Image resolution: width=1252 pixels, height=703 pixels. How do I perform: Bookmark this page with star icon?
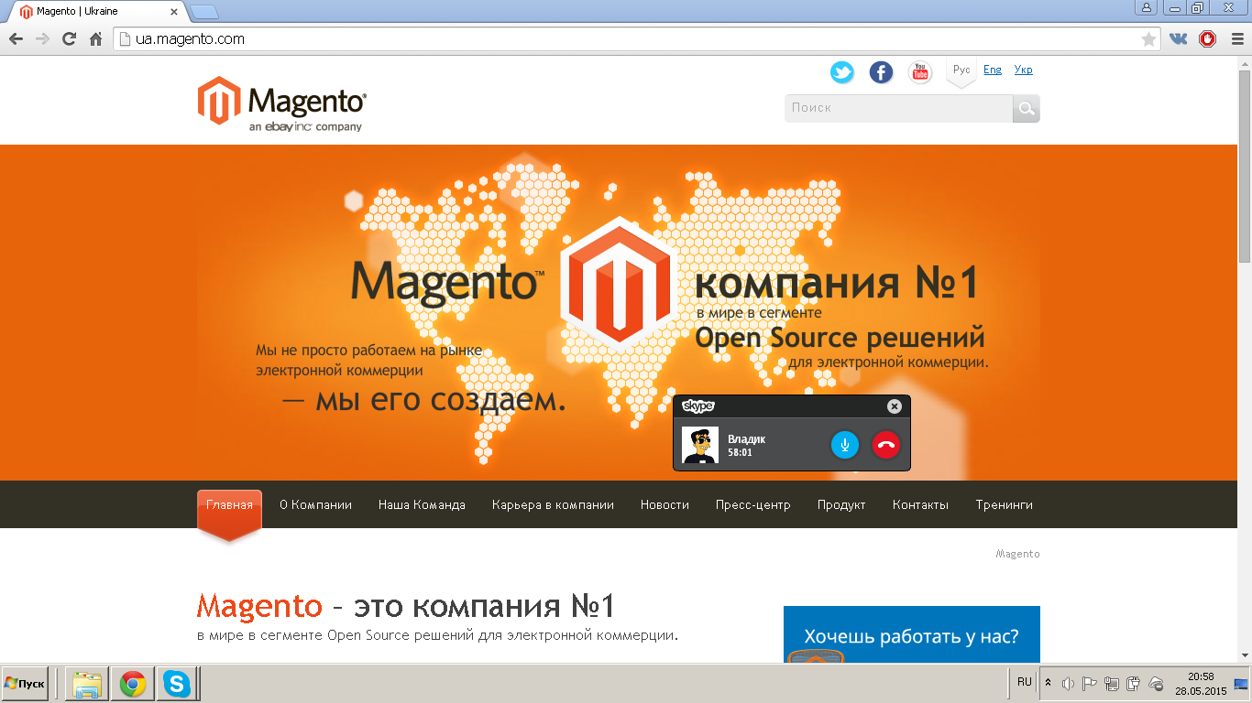coord(1148,39)
